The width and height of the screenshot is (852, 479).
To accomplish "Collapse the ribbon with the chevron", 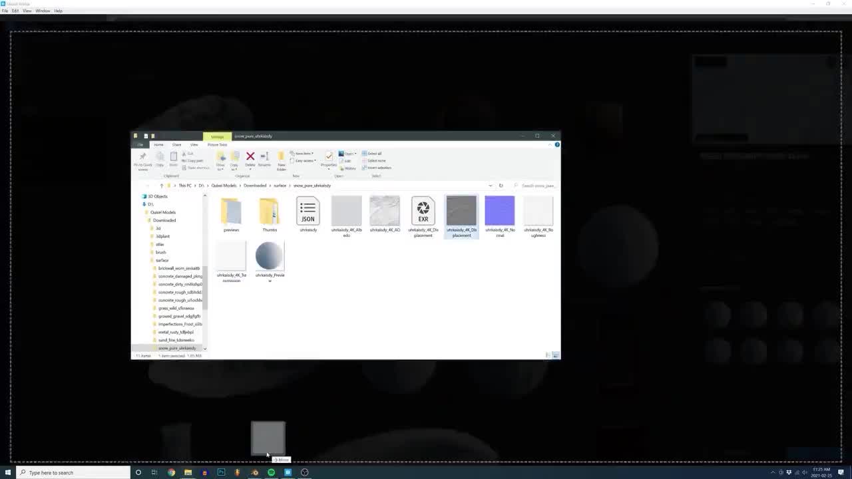I will click(x=550, y=144).
